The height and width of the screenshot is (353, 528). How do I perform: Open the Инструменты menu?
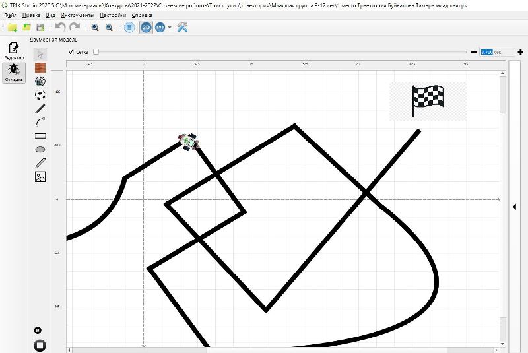77,15
